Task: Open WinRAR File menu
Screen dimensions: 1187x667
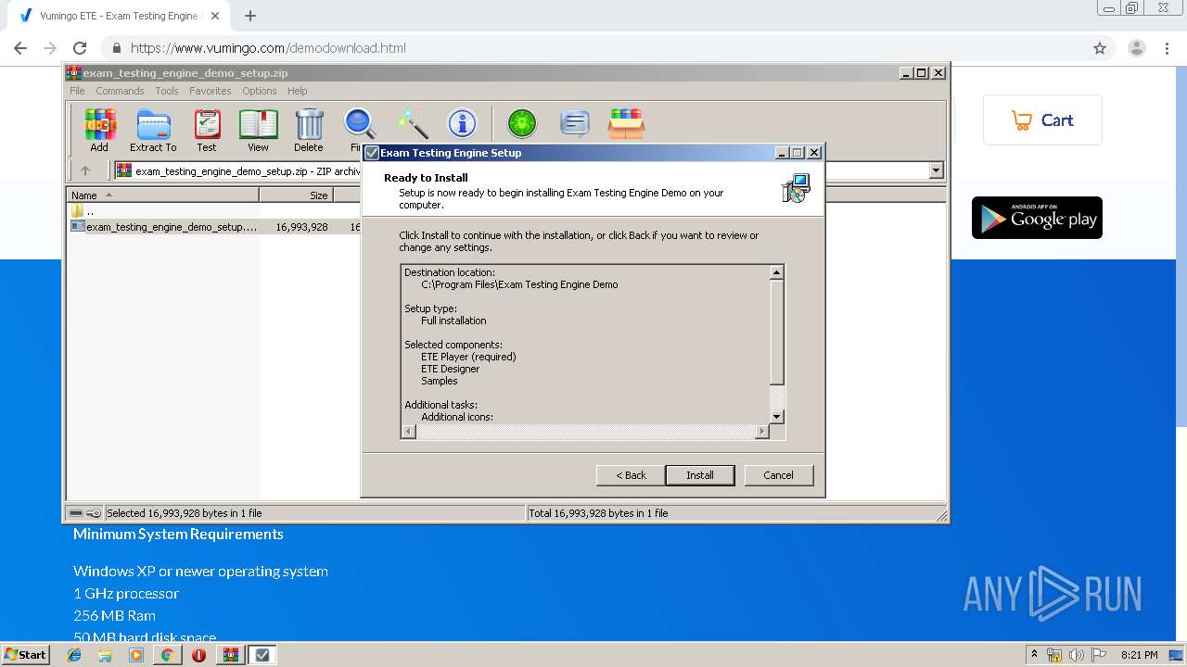Action: pyautogui.click(x=77, y=91)
